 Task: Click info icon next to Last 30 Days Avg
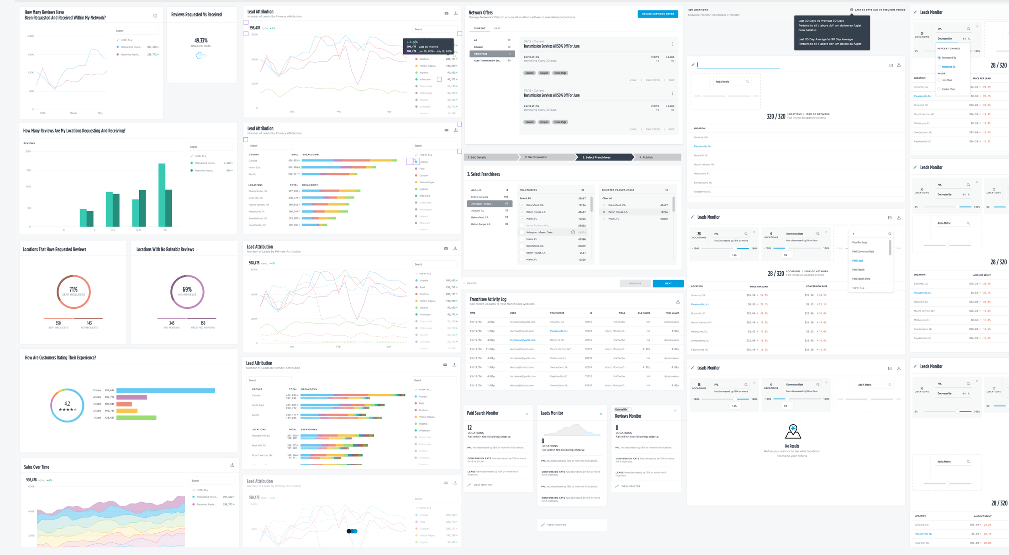point(852,10)
